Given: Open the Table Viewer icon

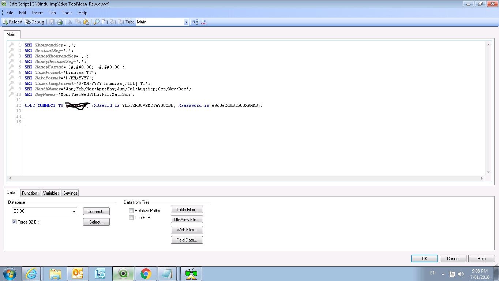Looking at the screenshot, I should (195, 22).
